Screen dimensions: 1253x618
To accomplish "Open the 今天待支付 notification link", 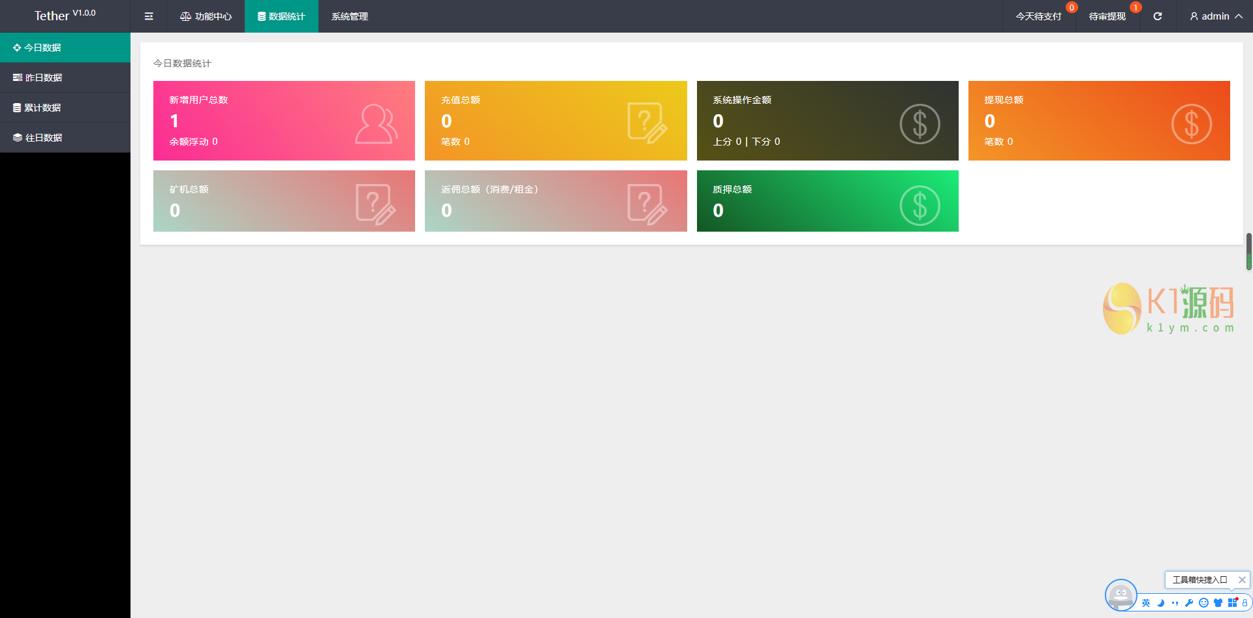I will [1039, 16].
